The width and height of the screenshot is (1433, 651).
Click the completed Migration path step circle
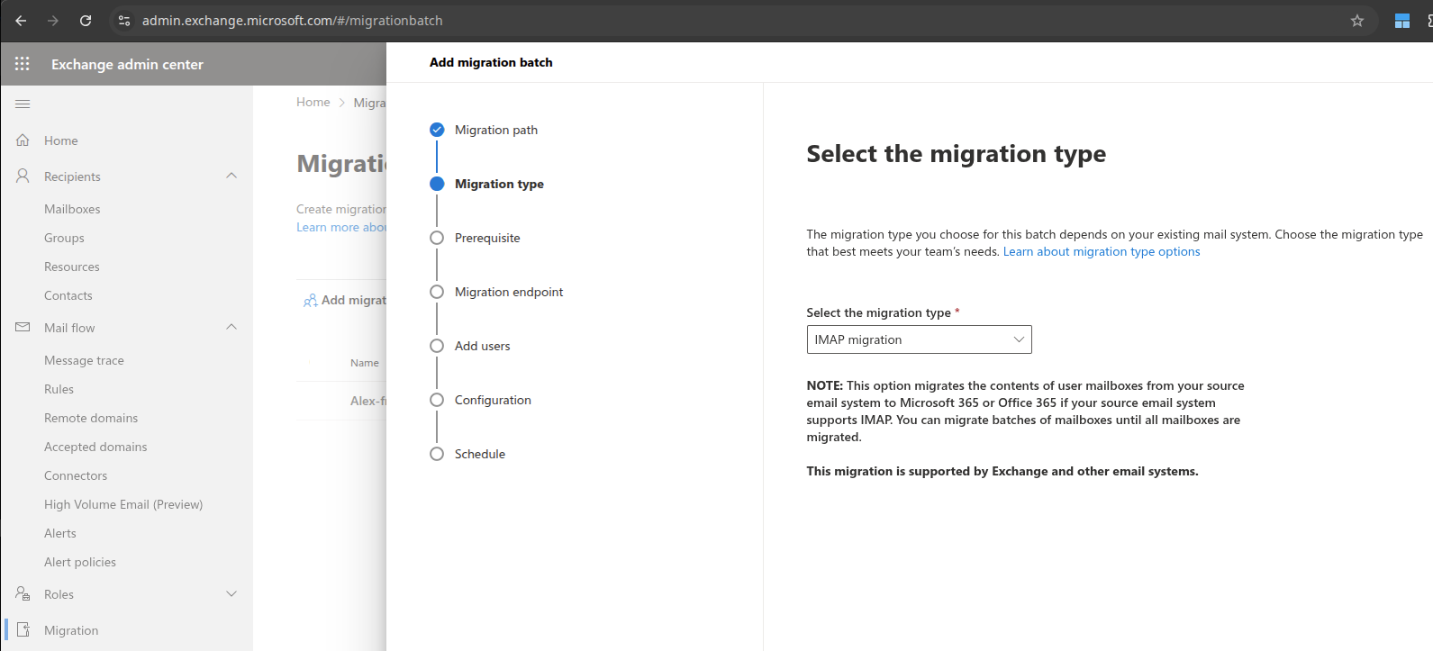click(437, 130)
